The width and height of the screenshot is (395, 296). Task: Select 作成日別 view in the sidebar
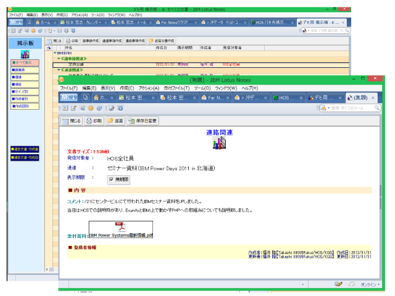[x=25, y=106]
